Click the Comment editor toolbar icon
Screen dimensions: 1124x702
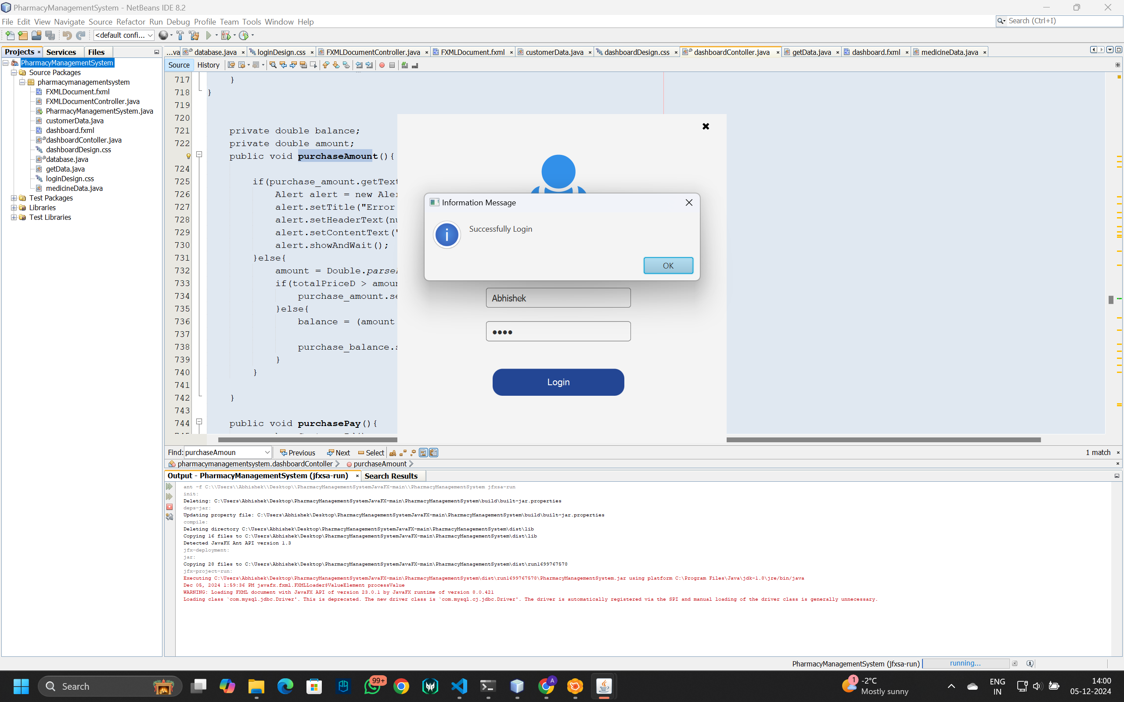point(404,65)
